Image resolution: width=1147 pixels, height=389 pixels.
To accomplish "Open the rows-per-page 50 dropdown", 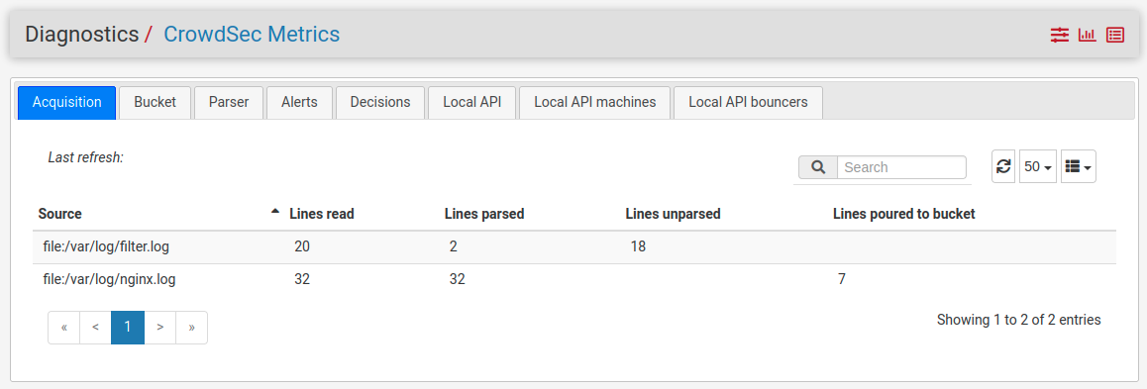I will [x=1038, y=166].
